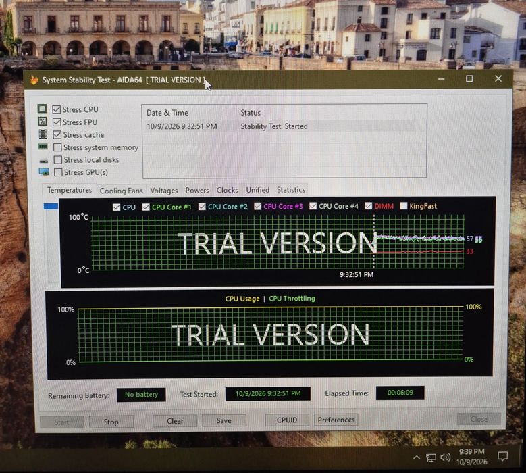Viewport: 526px width, 473px height.
Task: Click the 9:32:51 PM marker line in temperature graph
Action: pos(374,242)
